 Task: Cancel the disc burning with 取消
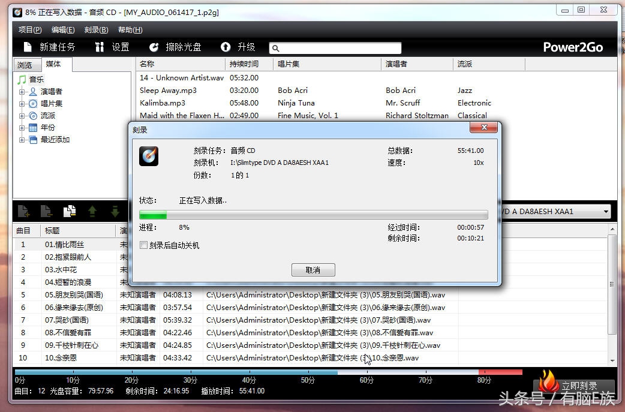[312, 269]
